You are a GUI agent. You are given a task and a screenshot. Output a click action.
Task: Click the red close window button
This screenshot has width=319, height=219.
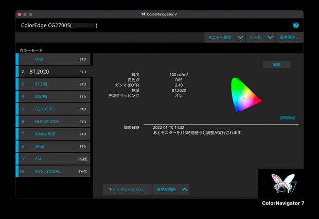tap(20, 14)
